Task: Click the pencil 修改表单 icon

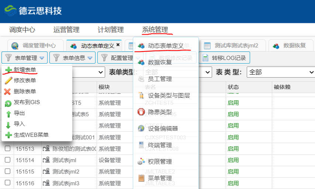Action: pyautogui.click(x=8, y=81)
